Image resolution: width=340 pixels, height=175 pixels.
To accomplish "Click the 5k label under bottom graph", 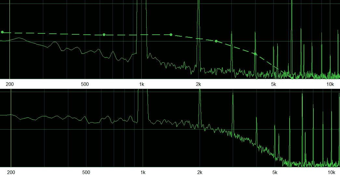I will [275, 172].
